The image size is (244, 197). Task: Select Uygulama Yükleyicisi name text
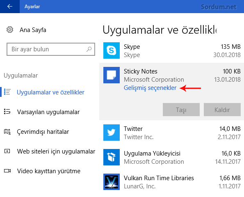152,153
